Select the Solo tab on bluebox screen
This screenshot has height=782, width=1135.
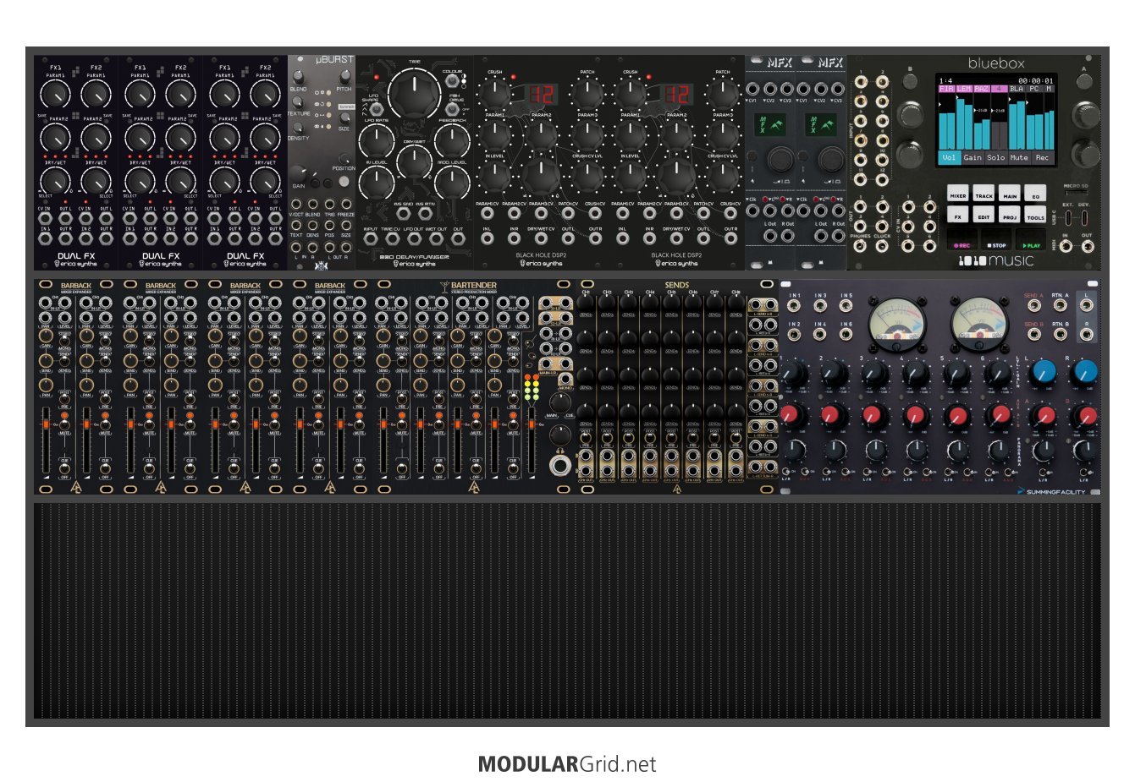click(995, 157)
